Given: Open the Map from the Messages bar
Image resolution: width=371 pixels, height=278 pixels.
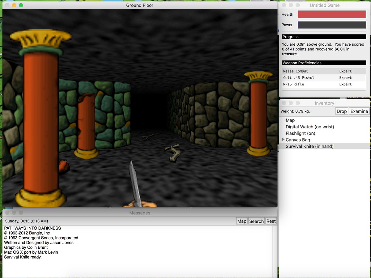Looking at the screenshot, I should (x=242, y=221).
